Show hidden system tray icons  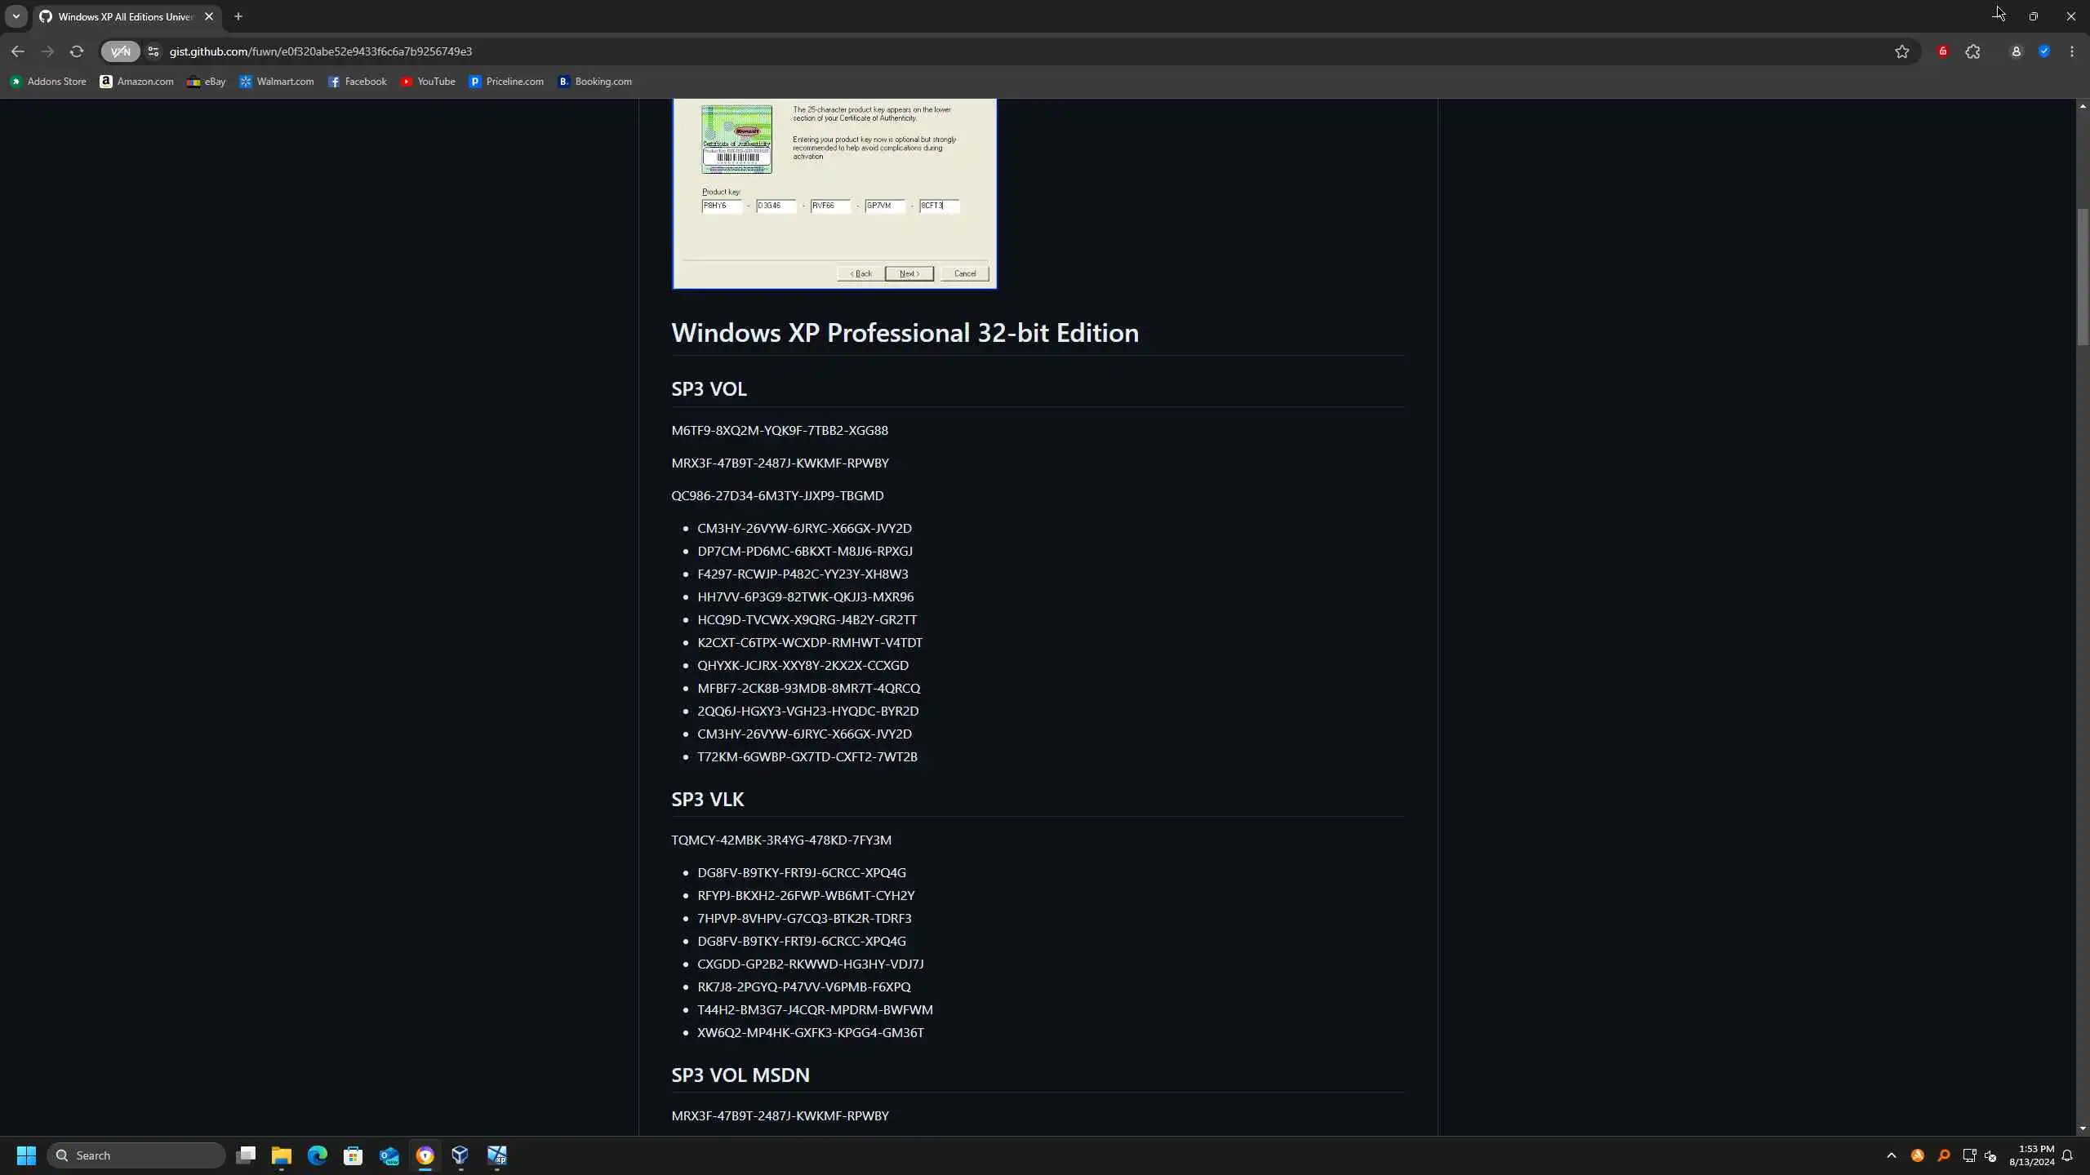(1892, 1155)
